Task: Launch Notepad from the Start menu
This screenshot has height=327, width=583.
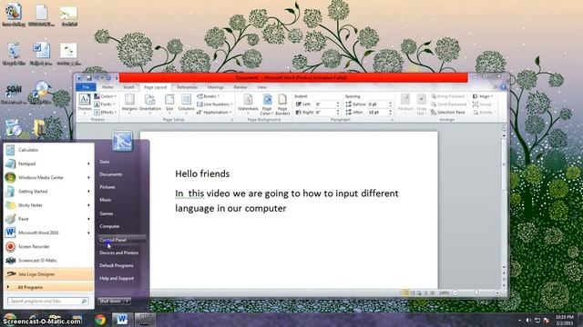Action: pyautogui.click(x=48, y=163)
